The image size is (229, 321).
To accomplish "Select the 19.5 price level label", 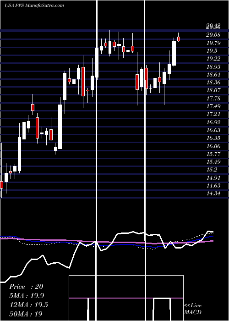I will click(212, 51).
